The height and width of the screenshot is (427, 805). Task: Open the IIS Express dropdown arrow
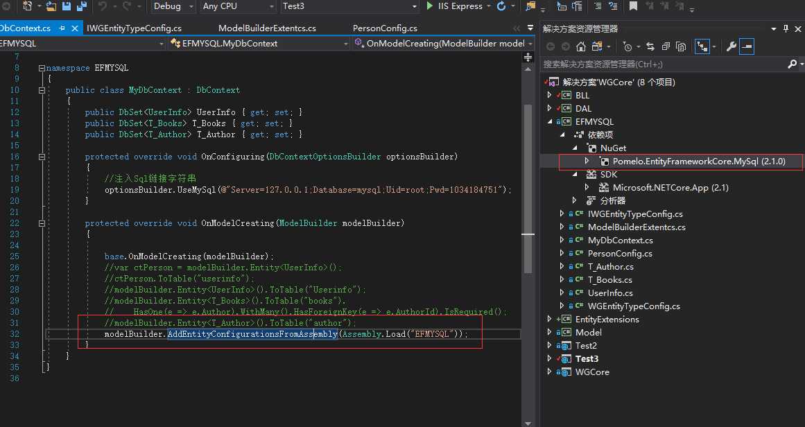tap(488, 6)
